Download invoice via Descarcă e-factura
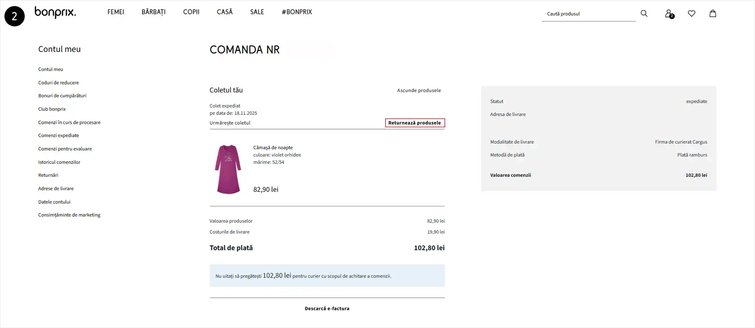755x328 pixels. click(x=327, y=309)
